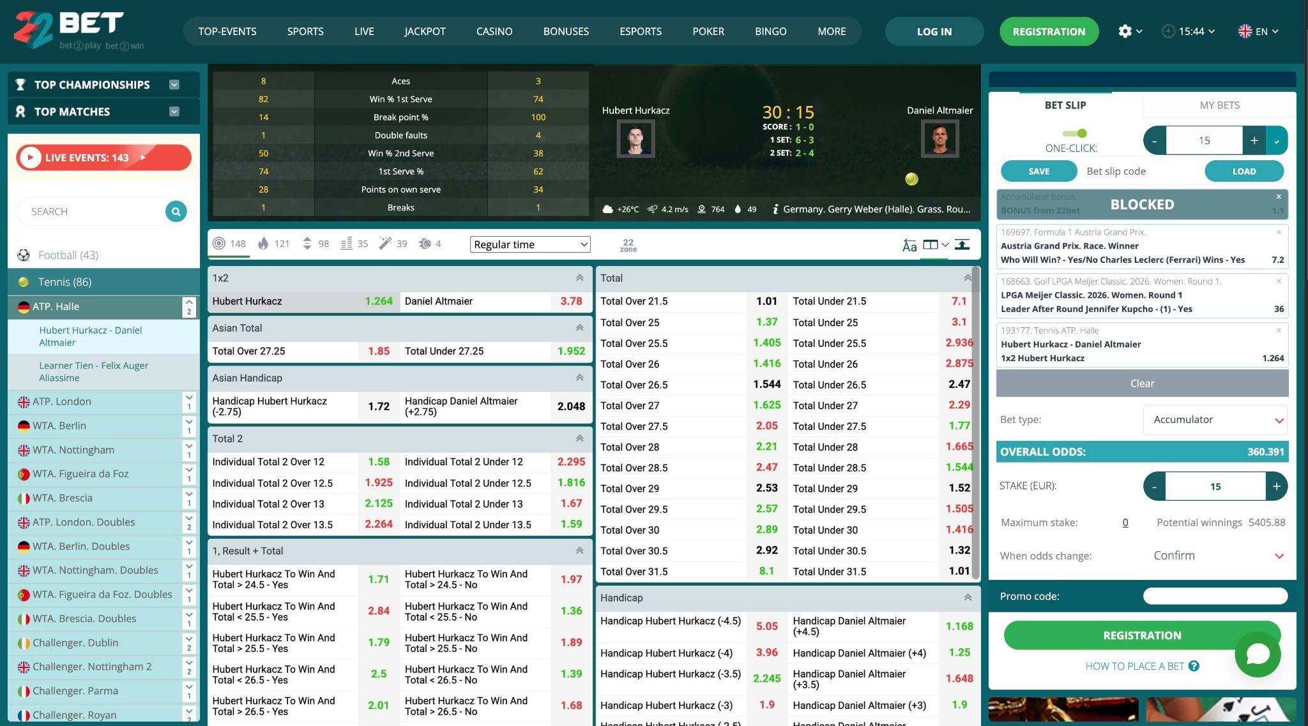Open the live chat bubble
The height and width of the screenshot is (726, 1308).
tap(1258, 654)
